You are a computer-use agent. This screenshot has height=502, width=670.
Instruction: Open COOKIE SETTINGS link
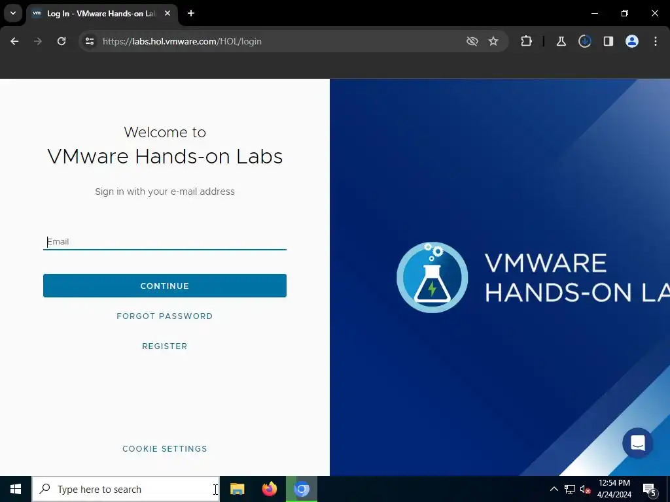coord(165,448)
